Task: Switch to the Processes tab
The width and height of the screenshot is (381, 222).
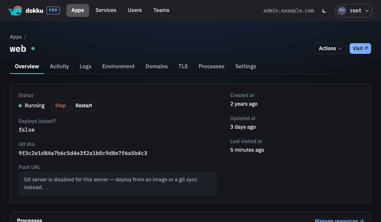Action: tap(212, 67)
